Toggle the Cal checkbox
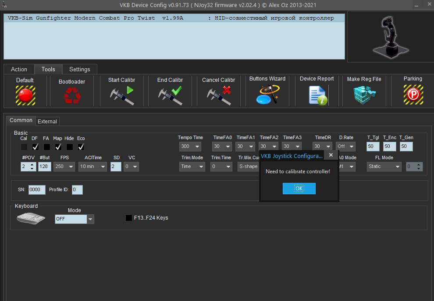Image resolution: width=434 pixels, height=301 pixels. [x=24, y=147]
